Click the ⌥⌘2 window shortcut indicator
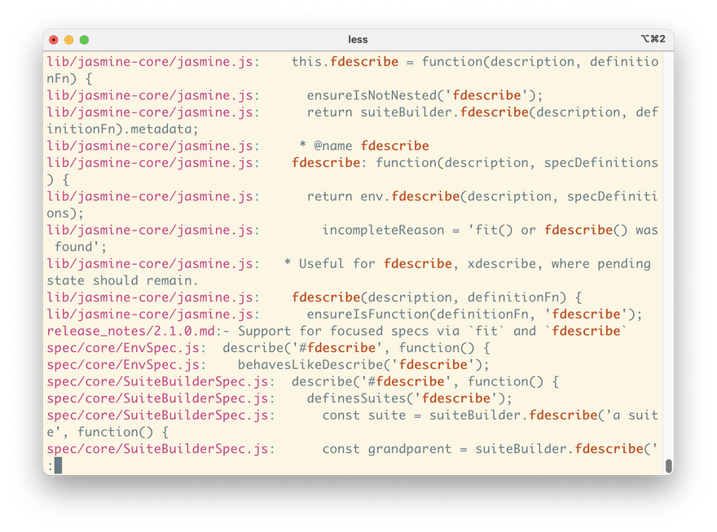The width and height of the screenshot is (717, 532). 653,39
